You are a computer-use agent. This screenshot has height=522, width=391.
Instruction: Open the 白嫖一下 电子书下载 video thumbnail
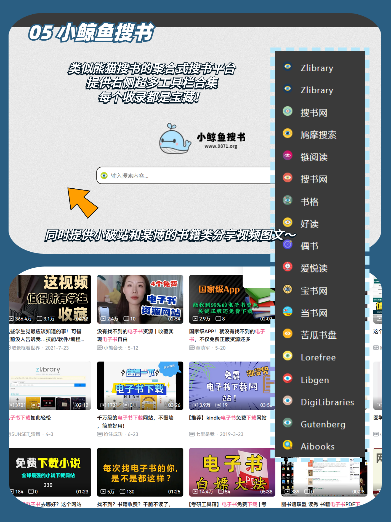pyautogui.click(x=140, y=386)
